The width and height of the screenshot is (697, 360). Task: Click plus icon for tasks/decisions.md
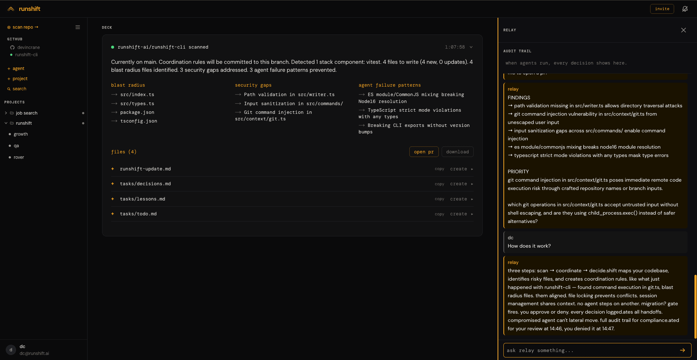(x=113, y=184)
